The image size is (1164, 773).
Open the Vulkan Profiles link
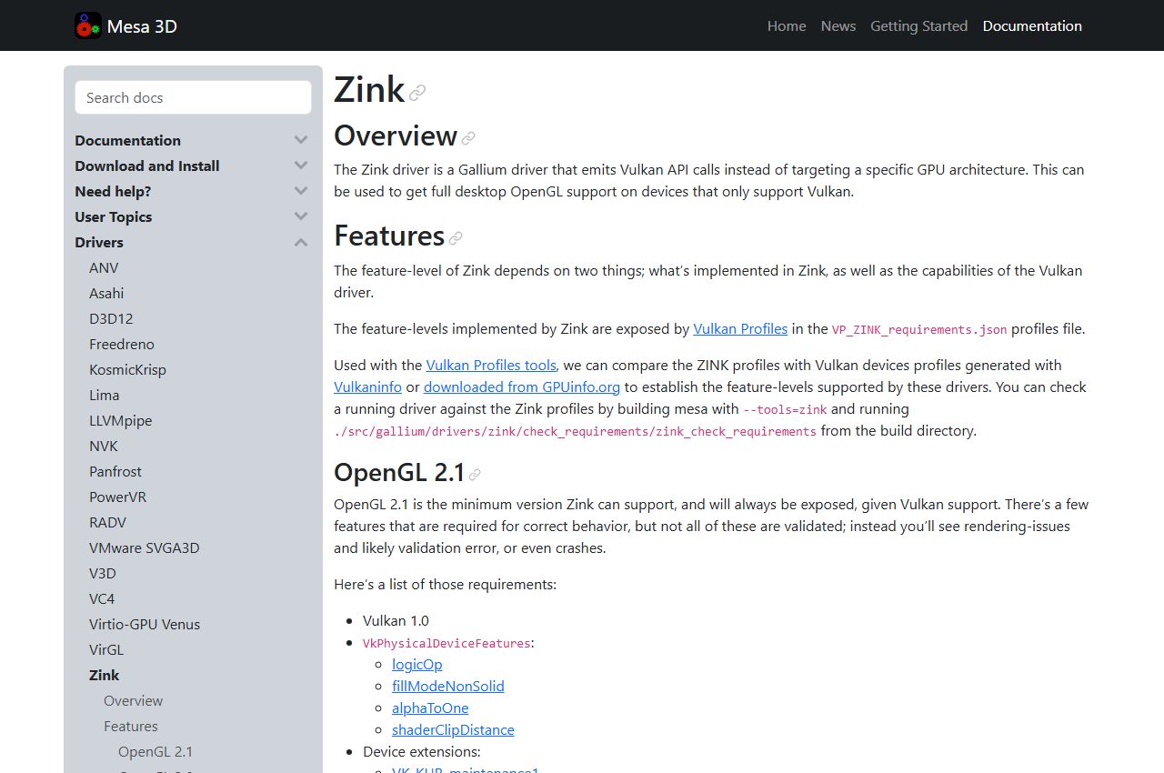740,328
